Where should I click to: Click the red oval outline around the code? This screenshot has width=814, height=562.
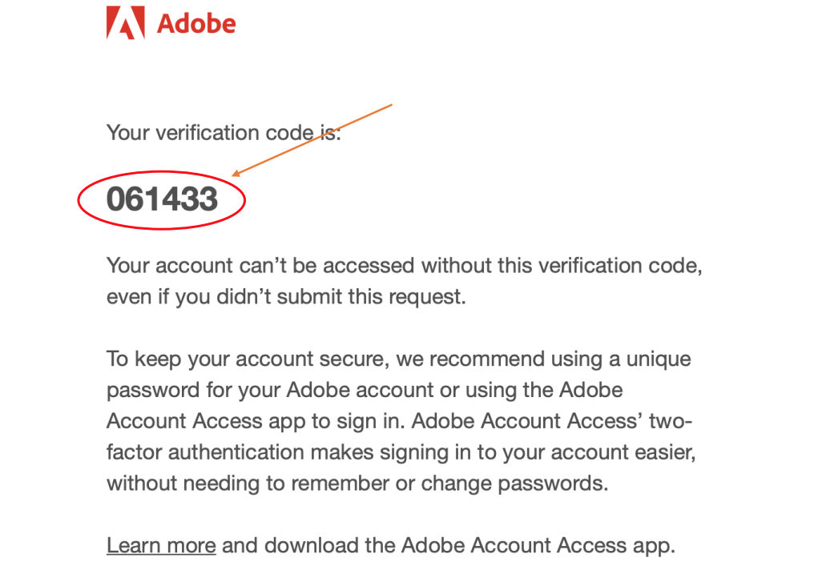(x=162, y=200)
